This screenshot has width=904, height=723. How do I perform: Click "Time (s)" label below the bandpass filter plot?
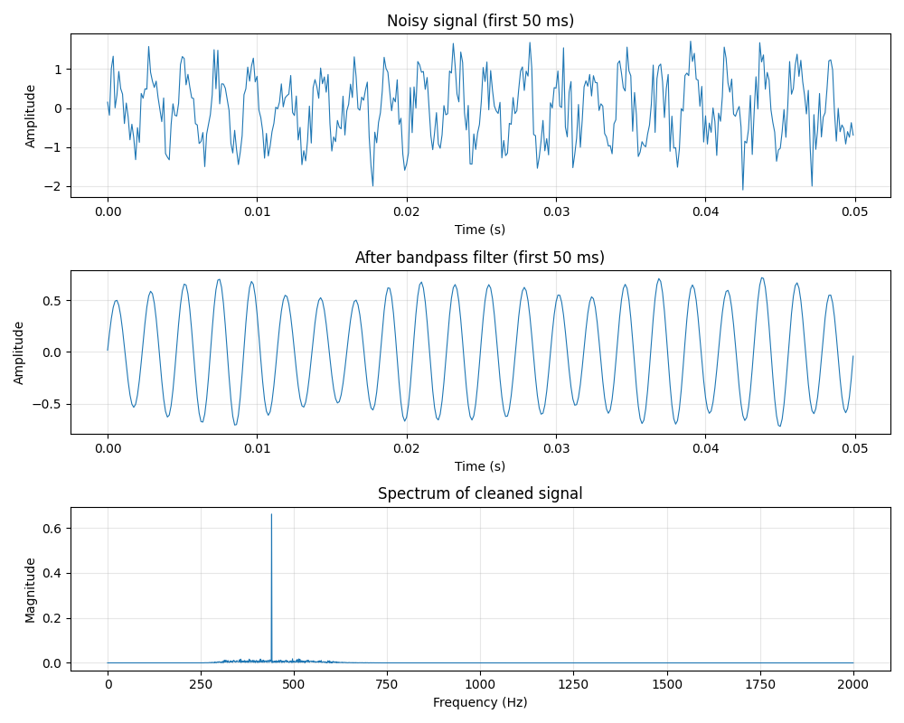tap(480, 465)
